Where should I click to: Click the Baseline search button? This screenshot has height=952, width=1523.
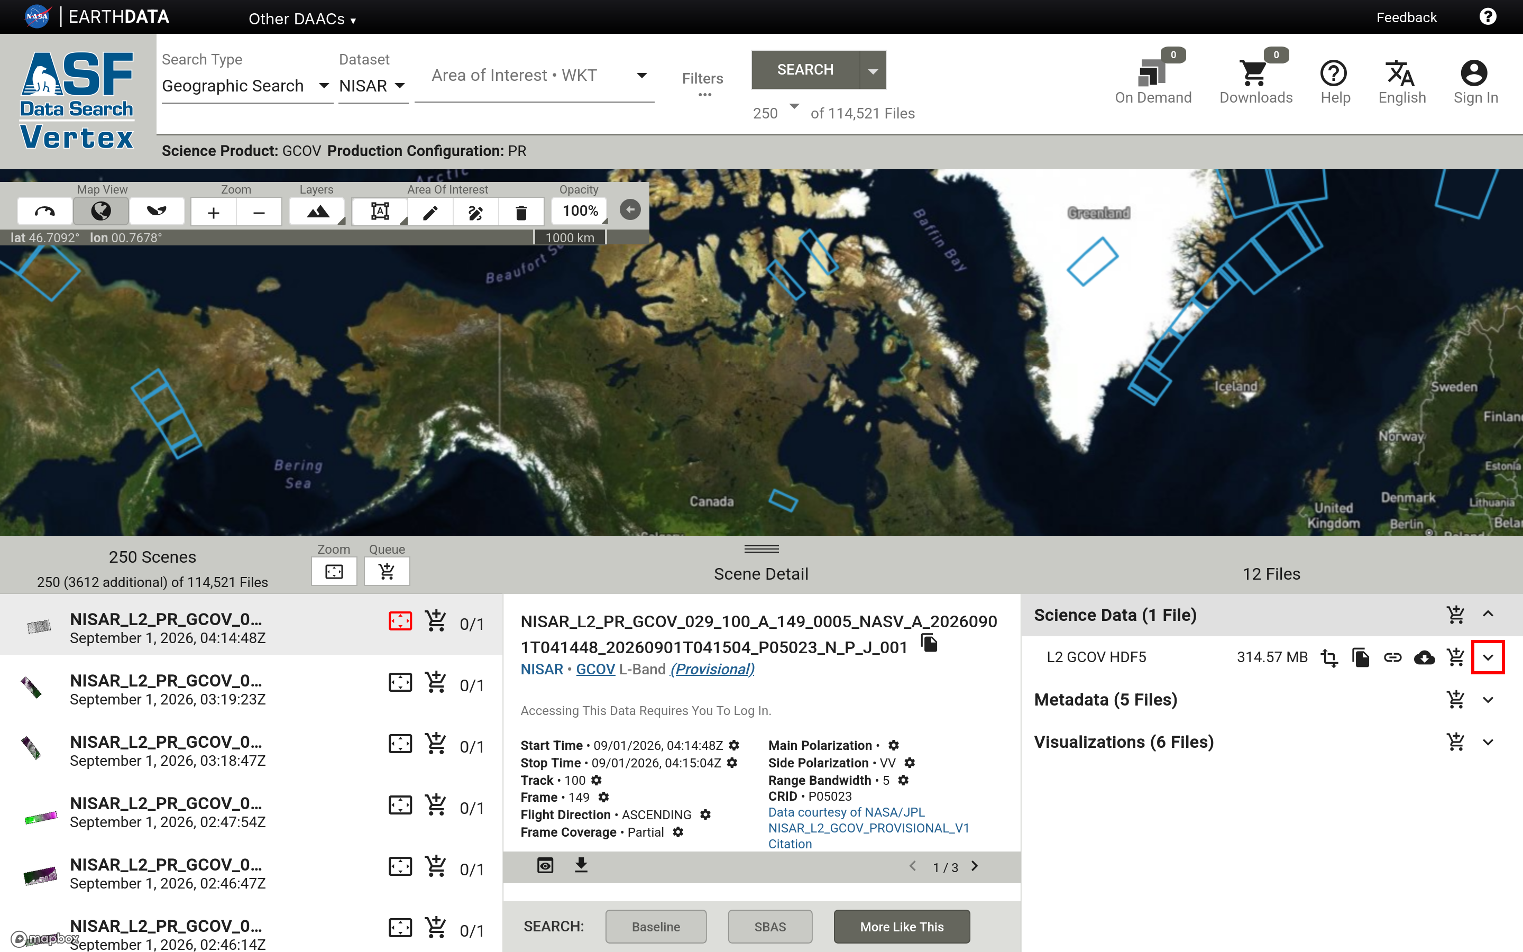tap(656, 926)
